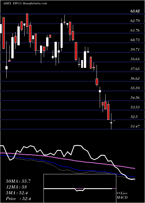Click the 12MA : 53 readout
145x203 pixels.
coord(16,187)
